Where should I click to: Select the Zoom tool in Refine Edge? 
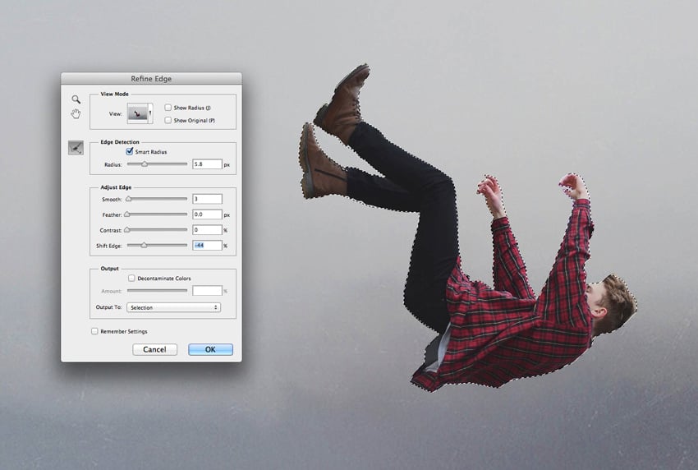(x=76, y=99)
